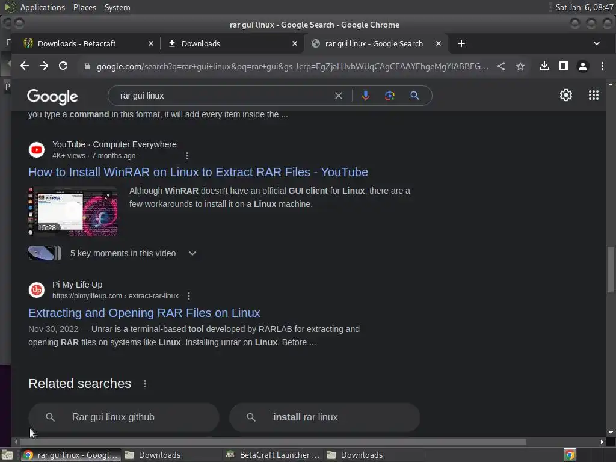
Task: Open Google apps grid
Action: [x=594, y=95]
